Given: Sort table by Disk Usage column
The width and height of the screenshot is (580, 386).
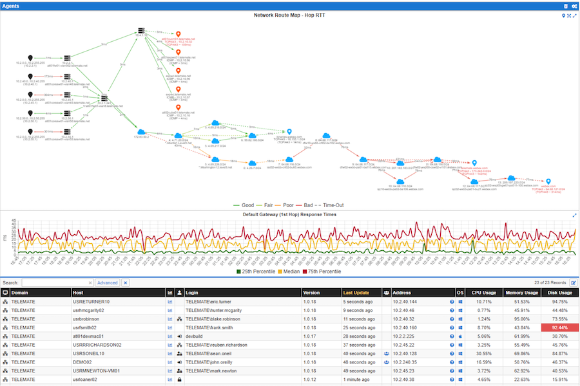Looking at the screenshot, I should pos(559,293).
